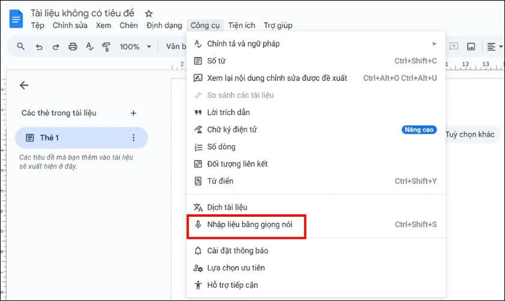Select 'Đối tượng liên kết' menu item

(x=316, y=164)
